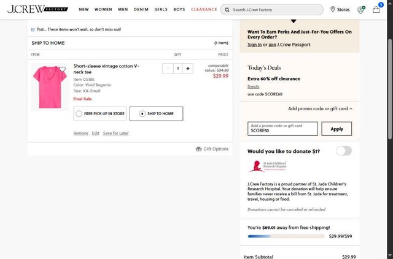Viewport: 393px width, 259px height.
Task: Open Today's Deals Details link
Action: click(254, 87)
